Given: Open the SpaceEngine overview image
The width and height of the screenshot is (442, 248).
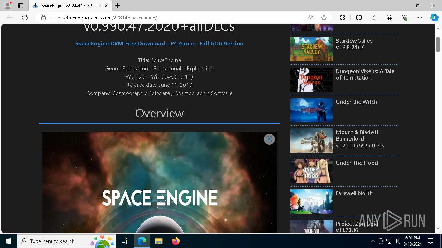Looking at the screenshot, I should coord(159,182).
